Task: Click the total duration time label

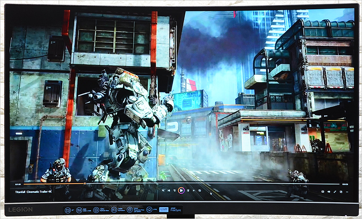Action: [345, 184]
